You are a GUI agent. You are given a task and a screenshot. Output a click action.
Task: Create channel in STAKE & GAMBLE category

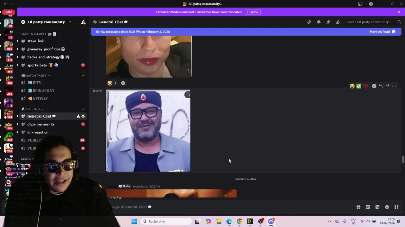tap(83, 34)
